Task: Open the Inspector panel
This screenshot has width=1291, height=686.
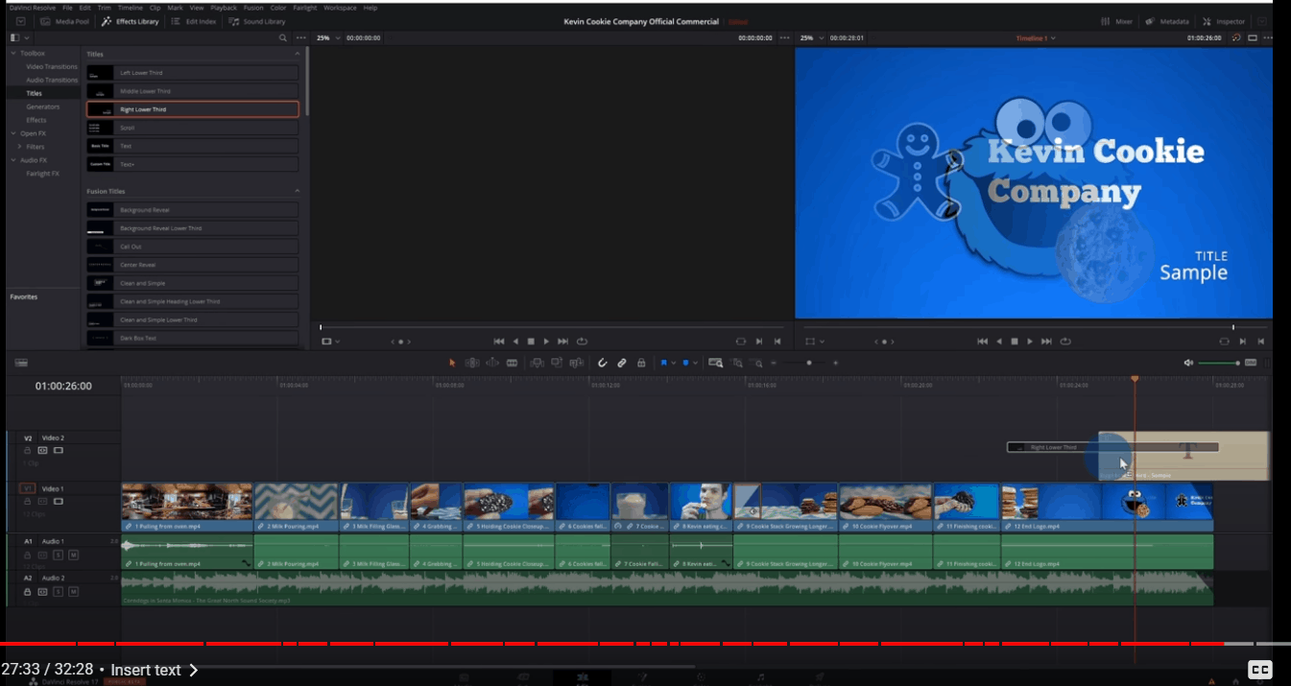Action: pos(1224,21)
